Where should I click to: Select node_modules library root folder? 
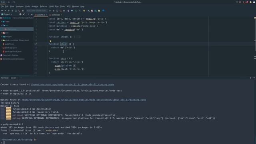(17, 40)
